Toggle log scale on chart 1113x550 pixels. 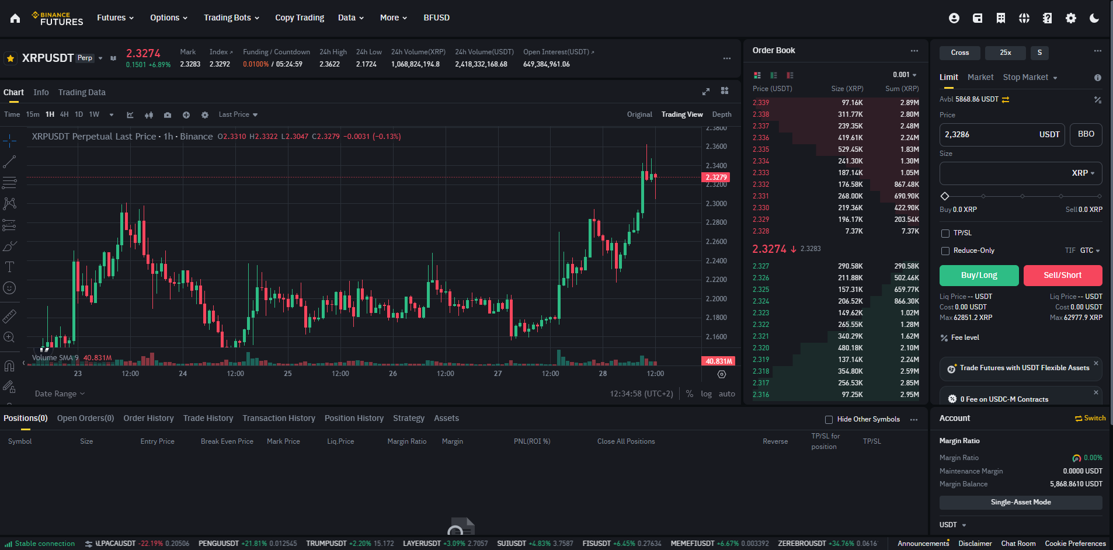pos(707,394)
